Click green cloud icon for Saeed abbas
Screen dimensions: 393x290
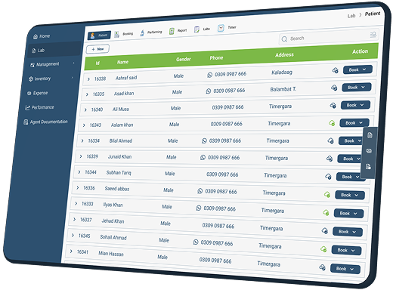327,195
